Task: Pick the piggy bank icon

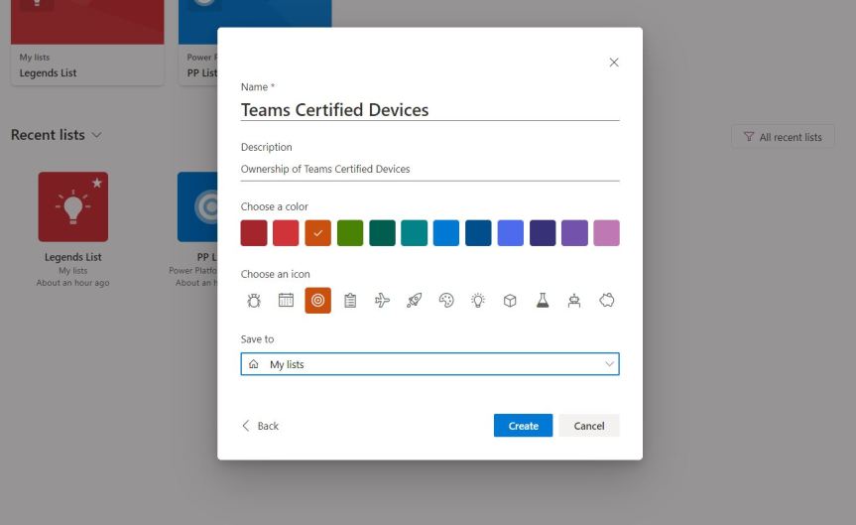Action: click(606, 300)
